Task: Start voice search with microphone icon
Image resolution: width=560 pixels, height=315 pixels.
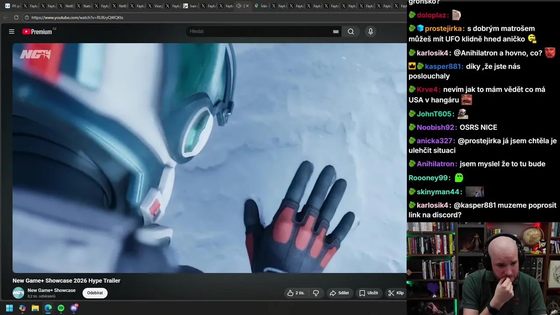Action: pos(371,31)
